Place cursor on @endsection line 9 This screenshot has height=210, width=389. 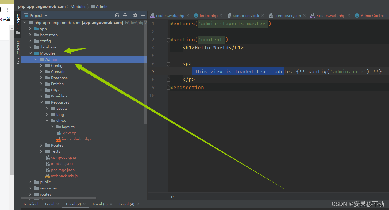tap(187, 88)
